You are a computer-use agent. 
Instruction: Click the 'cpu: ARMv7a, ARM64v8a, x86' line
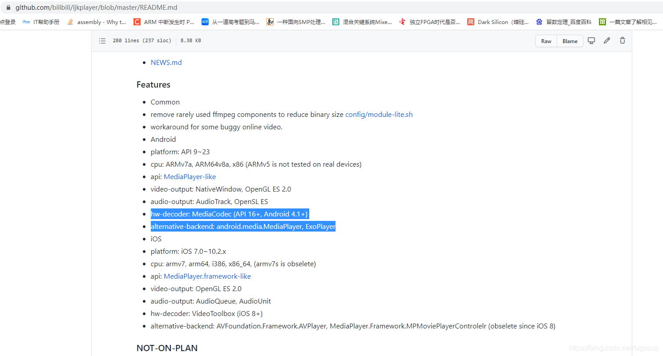pyautogui.click(x=256, y=164)
